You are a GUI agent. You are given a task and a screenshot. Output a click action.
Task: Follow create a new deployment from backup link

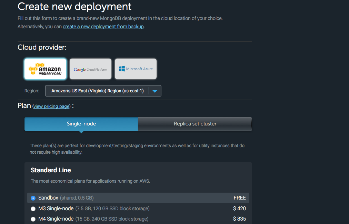tap(103, 27)
